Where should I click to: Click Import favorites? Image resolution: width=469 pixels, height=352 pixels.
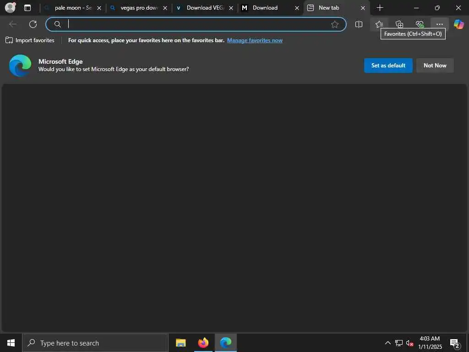click(x=30, y=40)
